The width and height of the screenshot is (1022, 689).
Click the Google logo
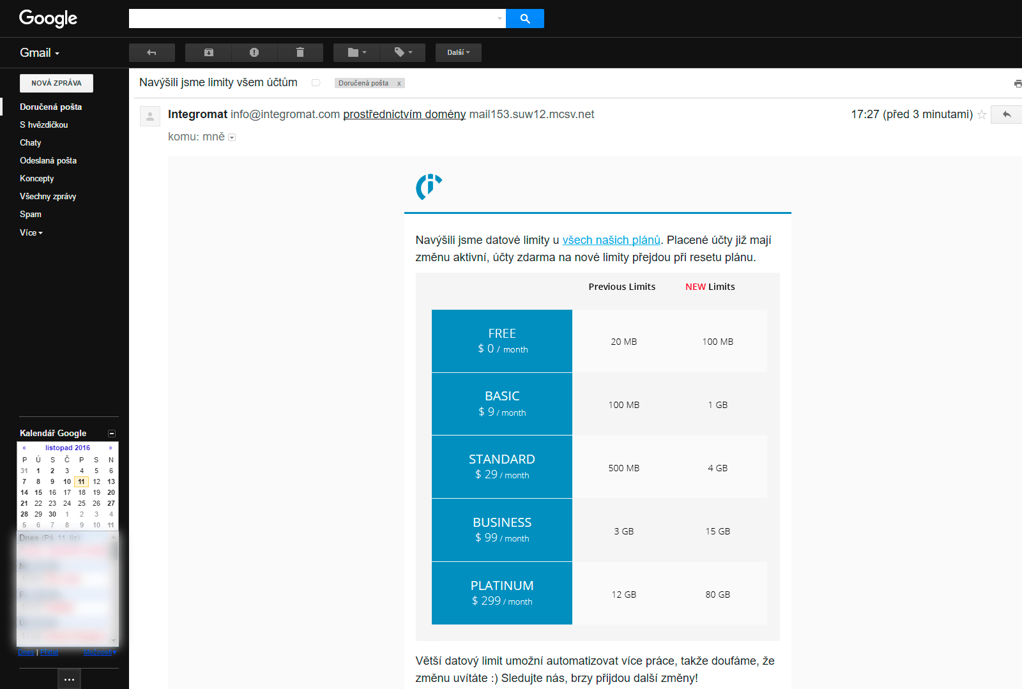[x=48, y=18]
